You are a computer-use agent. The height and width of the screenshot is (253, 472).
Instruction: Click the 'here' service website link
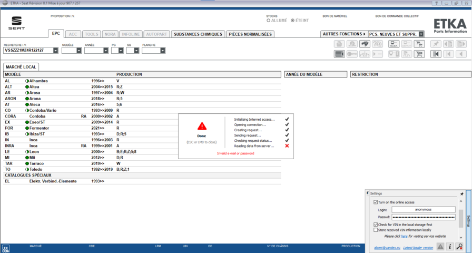pos(404,236)
